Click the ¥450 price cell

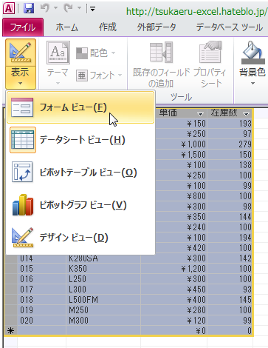pyautogui.click(x=173, y=290)
